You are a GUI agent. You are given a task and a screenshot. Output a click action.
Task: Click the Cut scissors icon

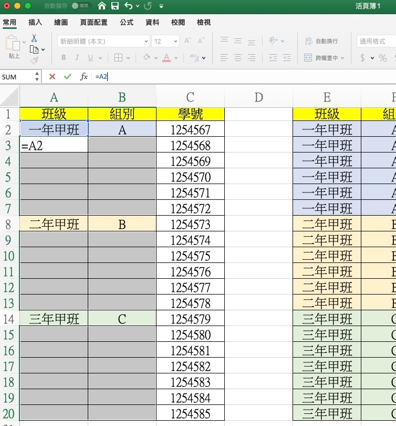point(34,38)
